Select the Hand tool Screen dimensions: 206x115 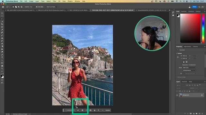[x=2, y=66]
